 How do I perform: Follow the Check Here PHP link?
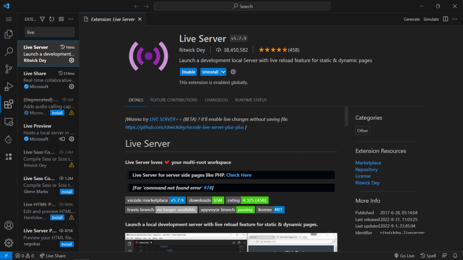pyautogui.click(x=239, y=175)
